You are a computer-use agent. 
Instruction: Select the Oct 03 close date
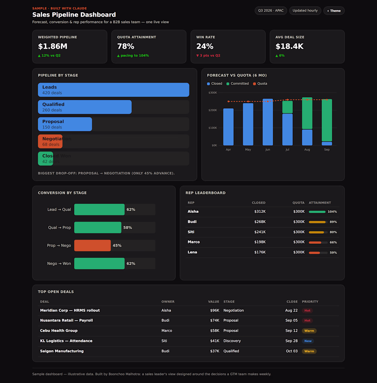tap(292, 351)
